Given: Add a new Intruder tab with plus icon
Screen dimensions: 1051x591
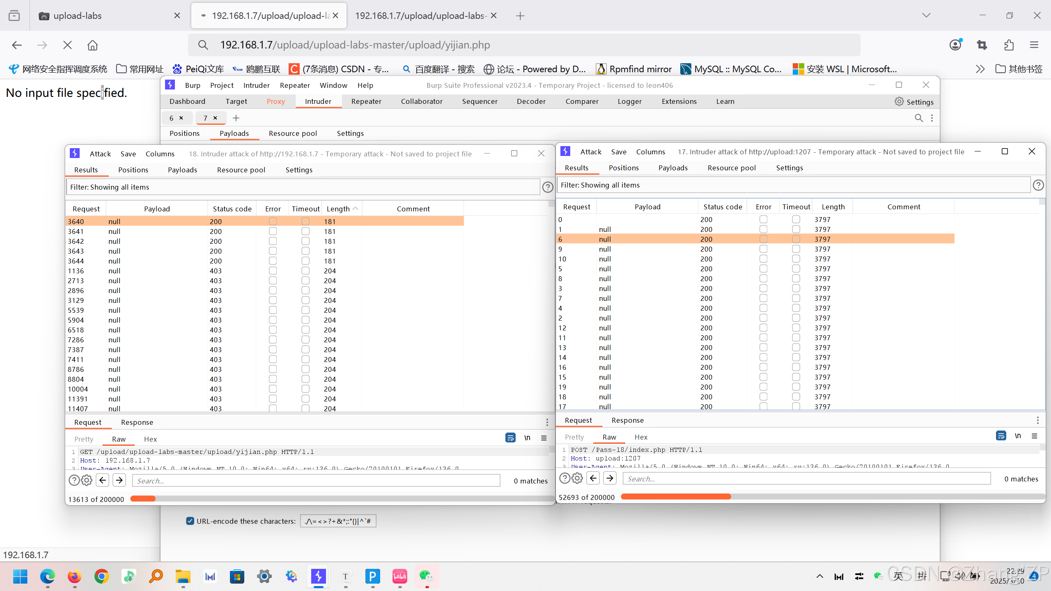Looking at the screenshot, I should (x=236, y=118).
